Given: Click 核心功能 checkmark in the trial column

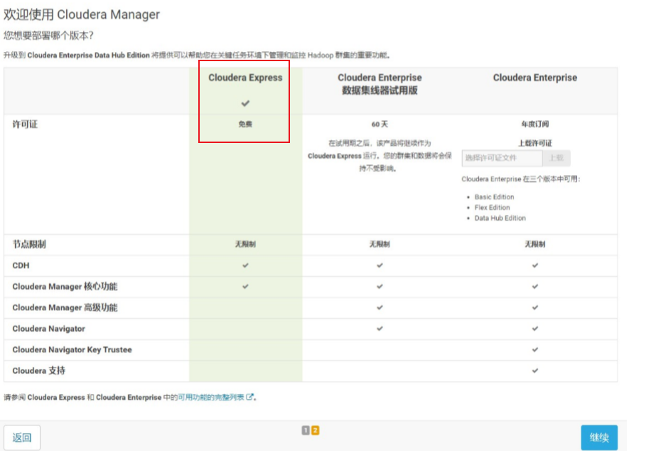Looking at the screenshot, I should click(x=380, y=287).
